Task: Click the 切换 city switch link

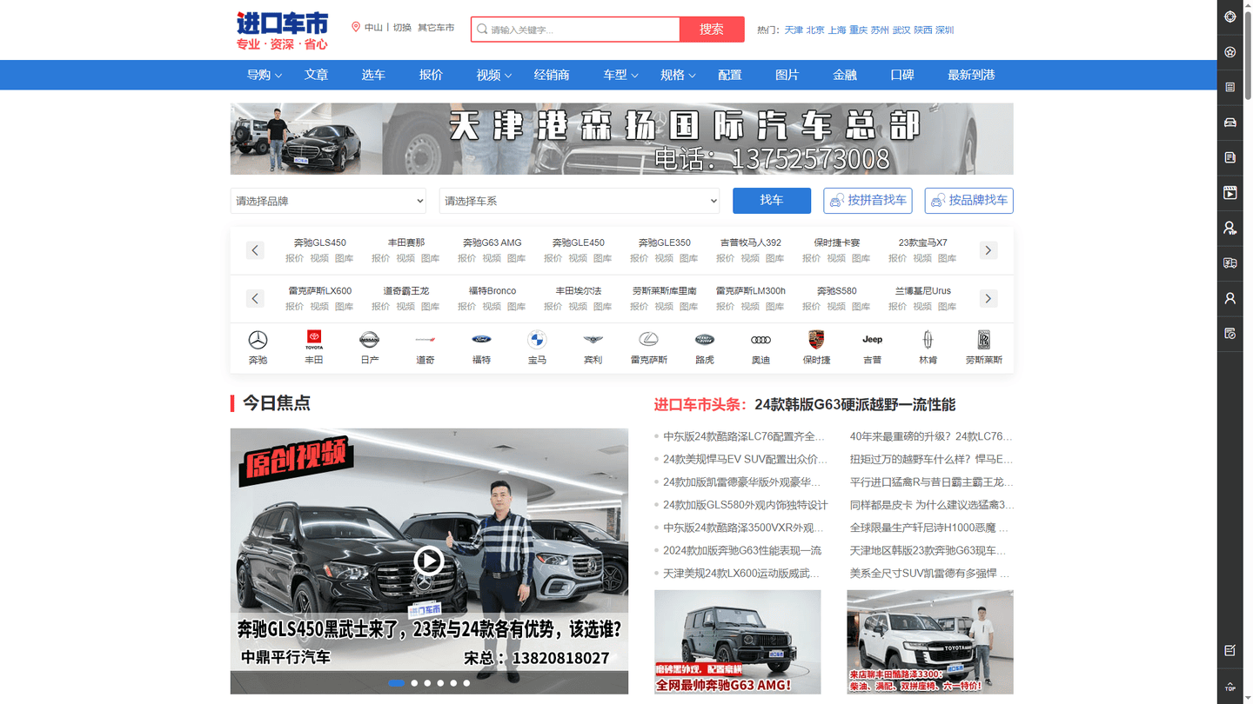Action: (x=402, y=28)
